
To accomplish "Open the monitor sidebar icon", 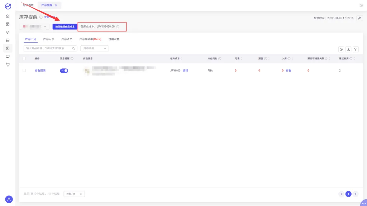I will [8, 57].
